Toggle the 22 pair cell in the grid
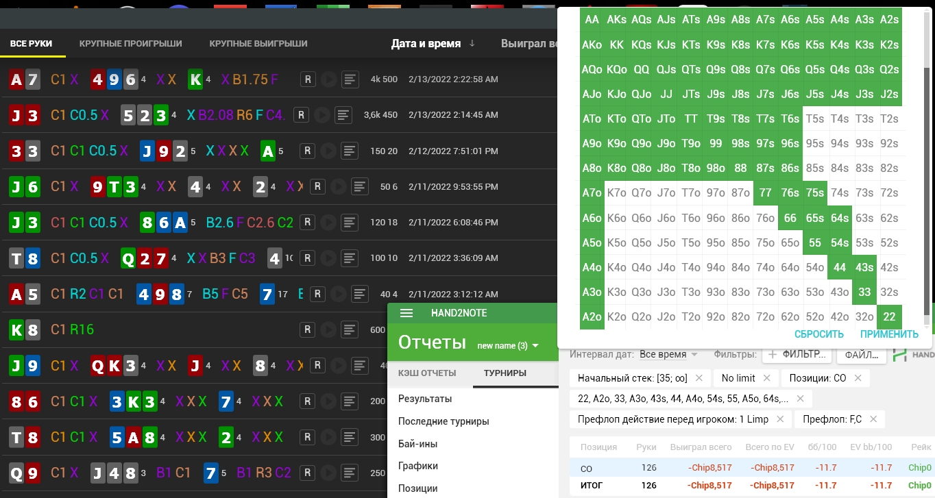 click(x=889, y=317)
